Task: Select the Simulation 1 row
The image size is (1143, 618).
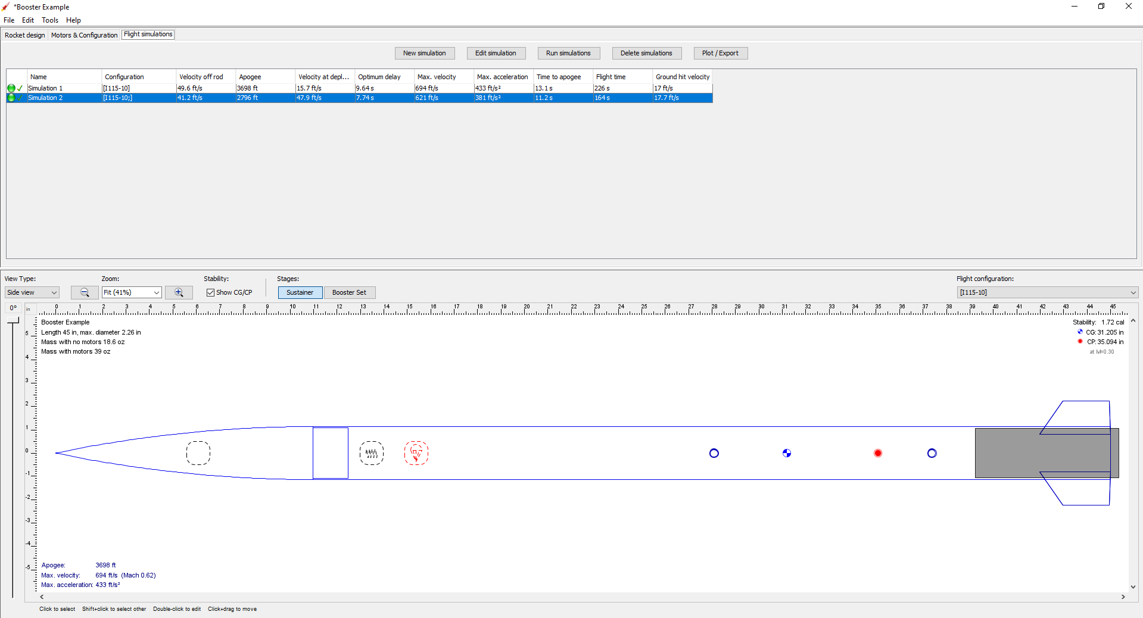Action: (359, 88)
